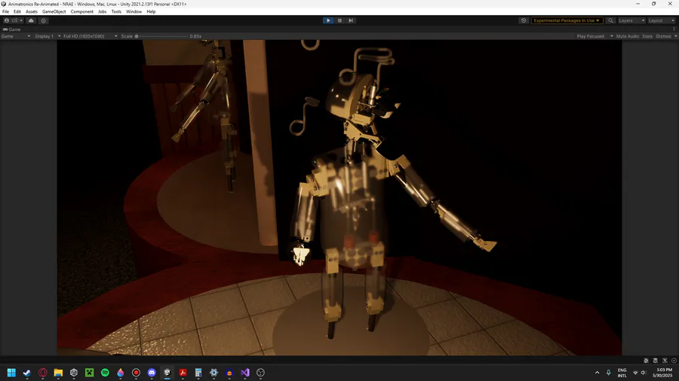Open the Assets menu
Image resolution: width=679 pixels, height=381 pixels.
(x=32, y=11)
